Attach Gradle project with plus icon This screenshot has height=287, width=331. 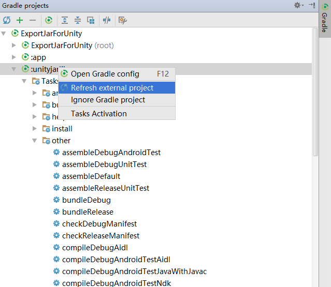click(x=20, y=20)
